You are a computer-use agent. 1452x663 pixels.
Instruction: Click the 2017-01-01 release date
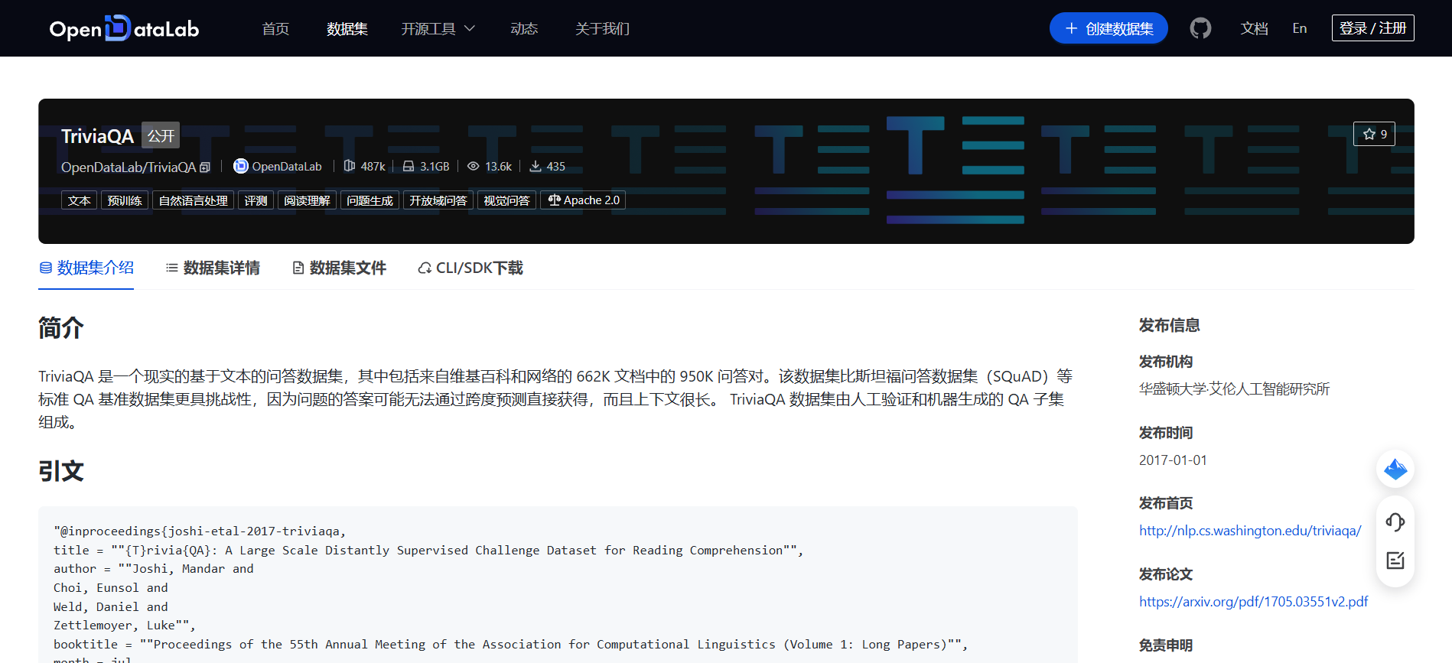pyautogui.click(x=1173, y=460)
